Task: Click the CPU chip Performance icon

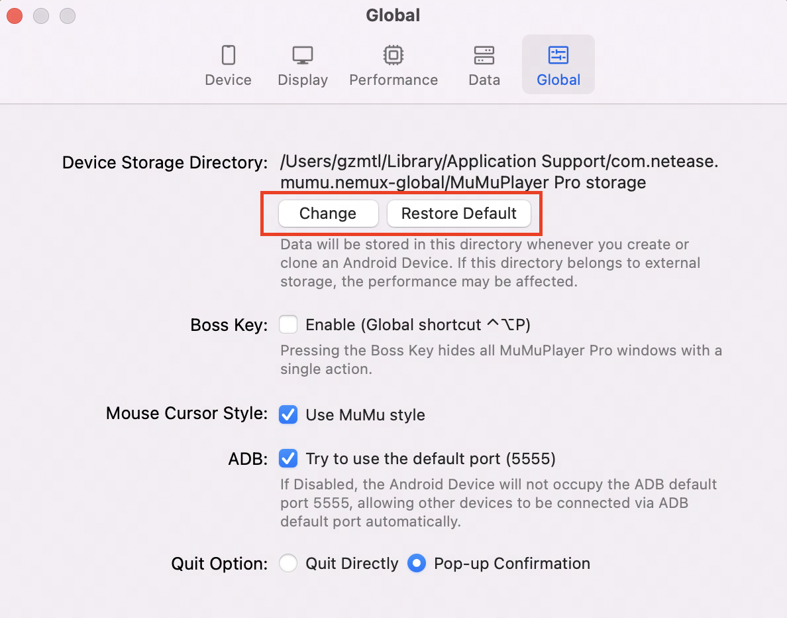Action: pyautogui.click(x=393, y=55)
